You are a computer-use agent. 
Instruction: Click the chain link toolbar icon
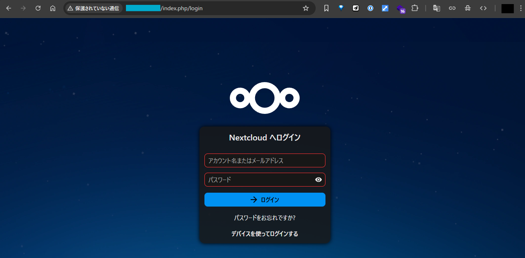click(452, 8)
